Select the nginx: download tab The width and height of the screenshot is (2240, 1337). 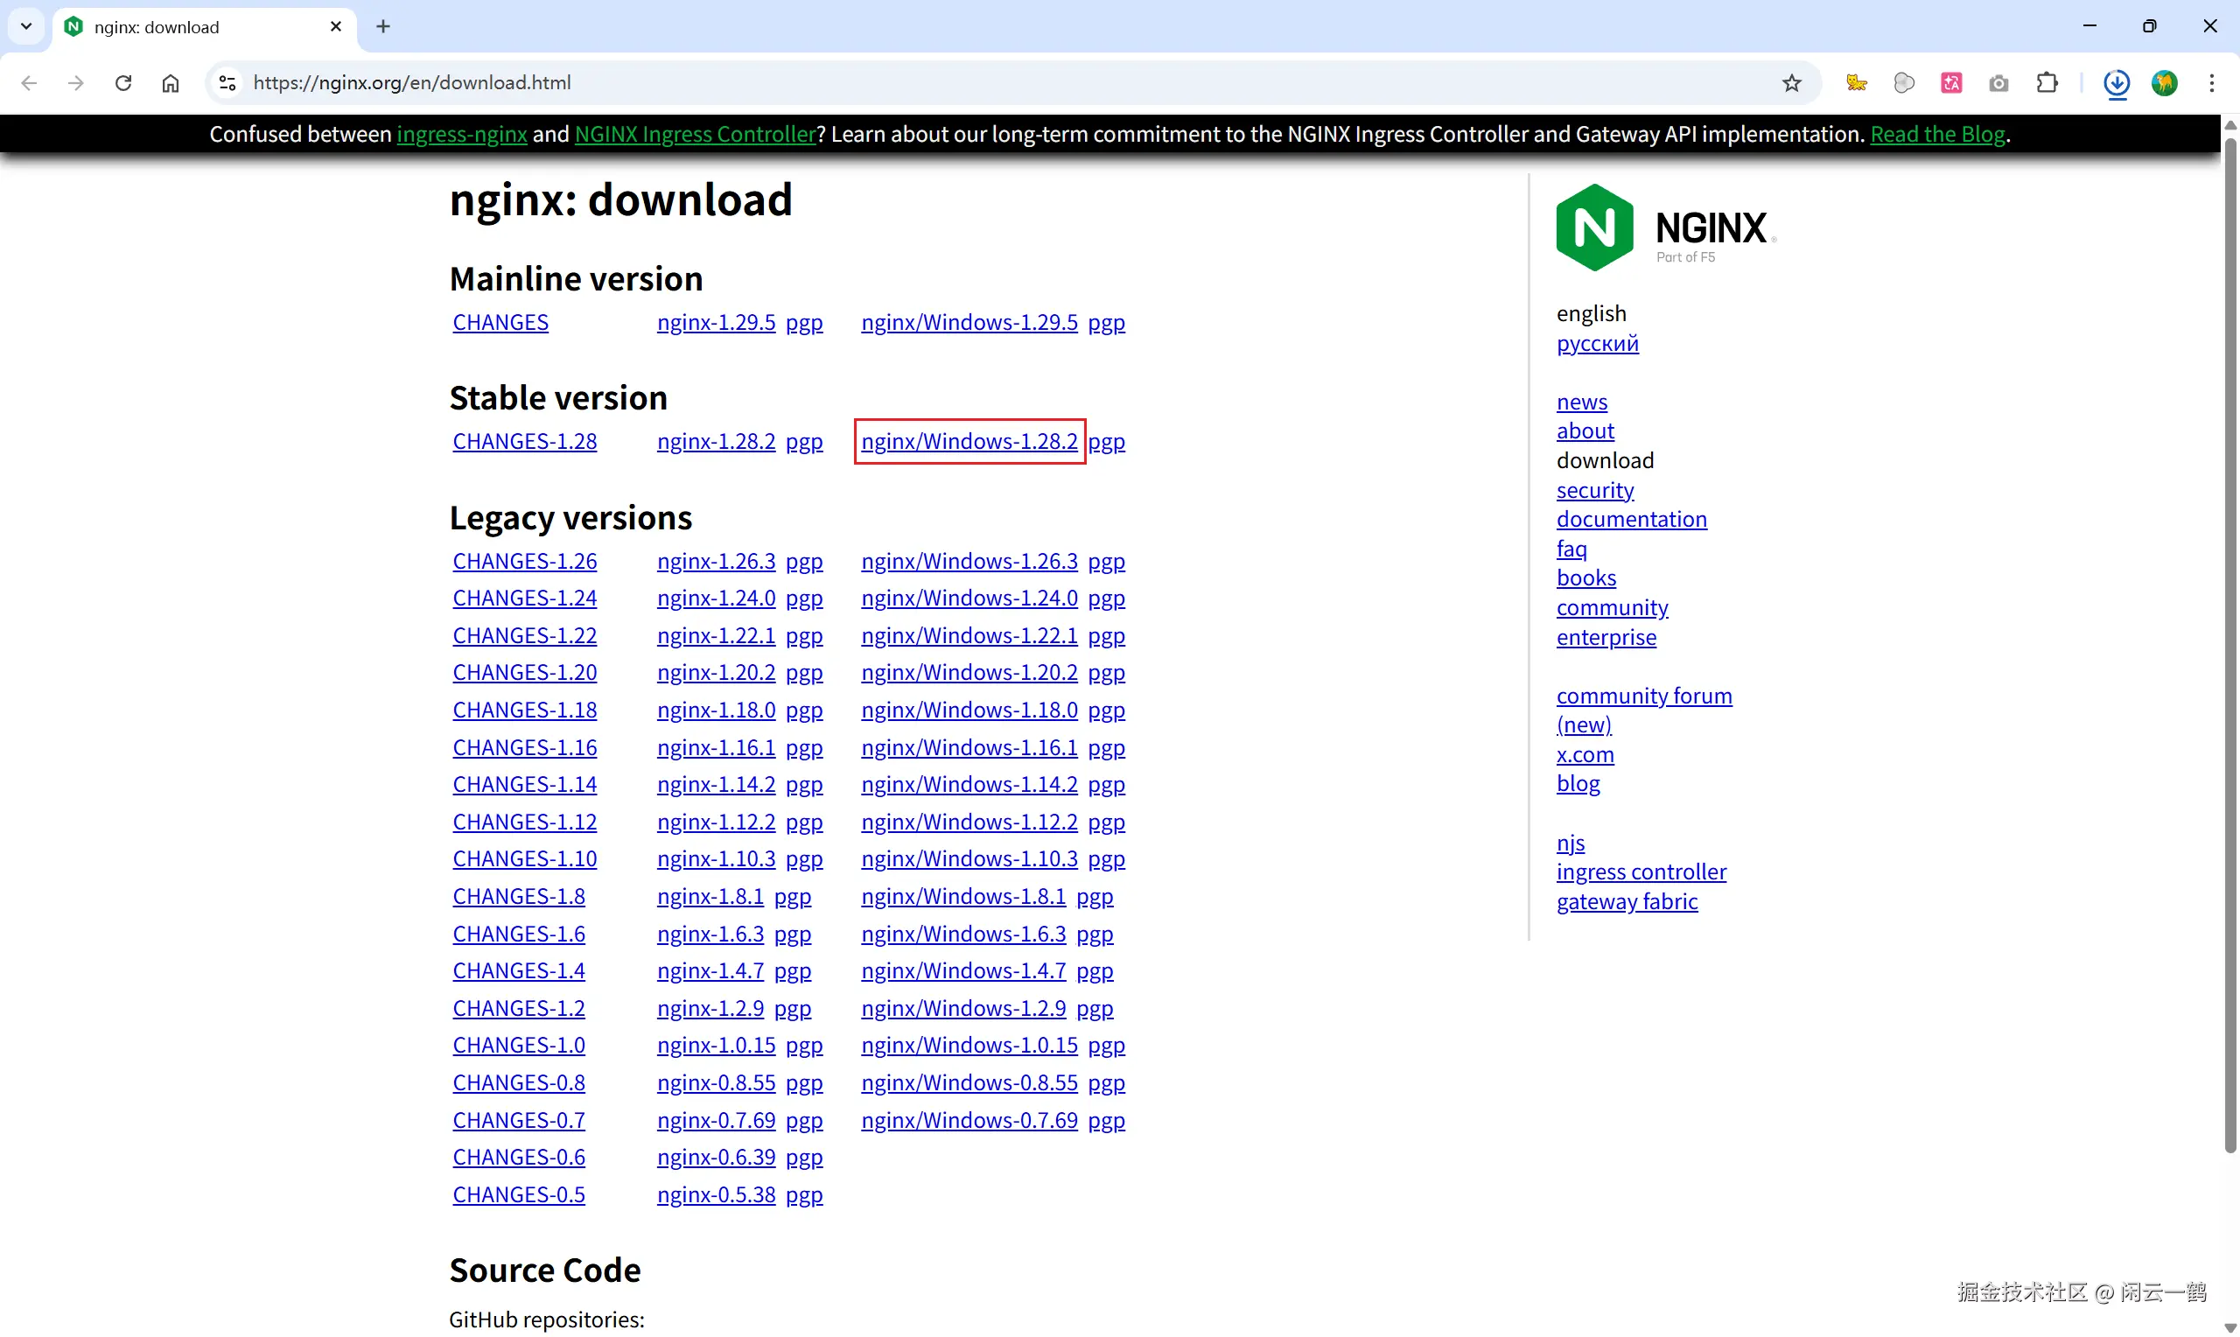[180, 27]
